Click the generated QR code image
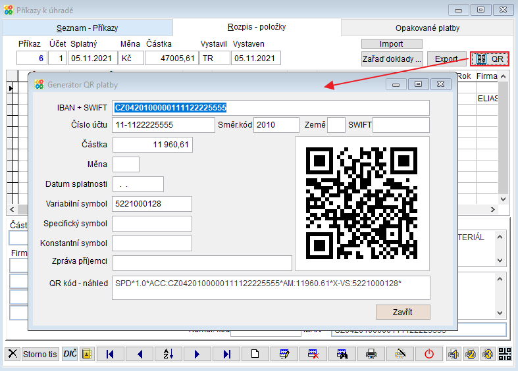This screenshot has height=371, width=518. click(362, 203)
